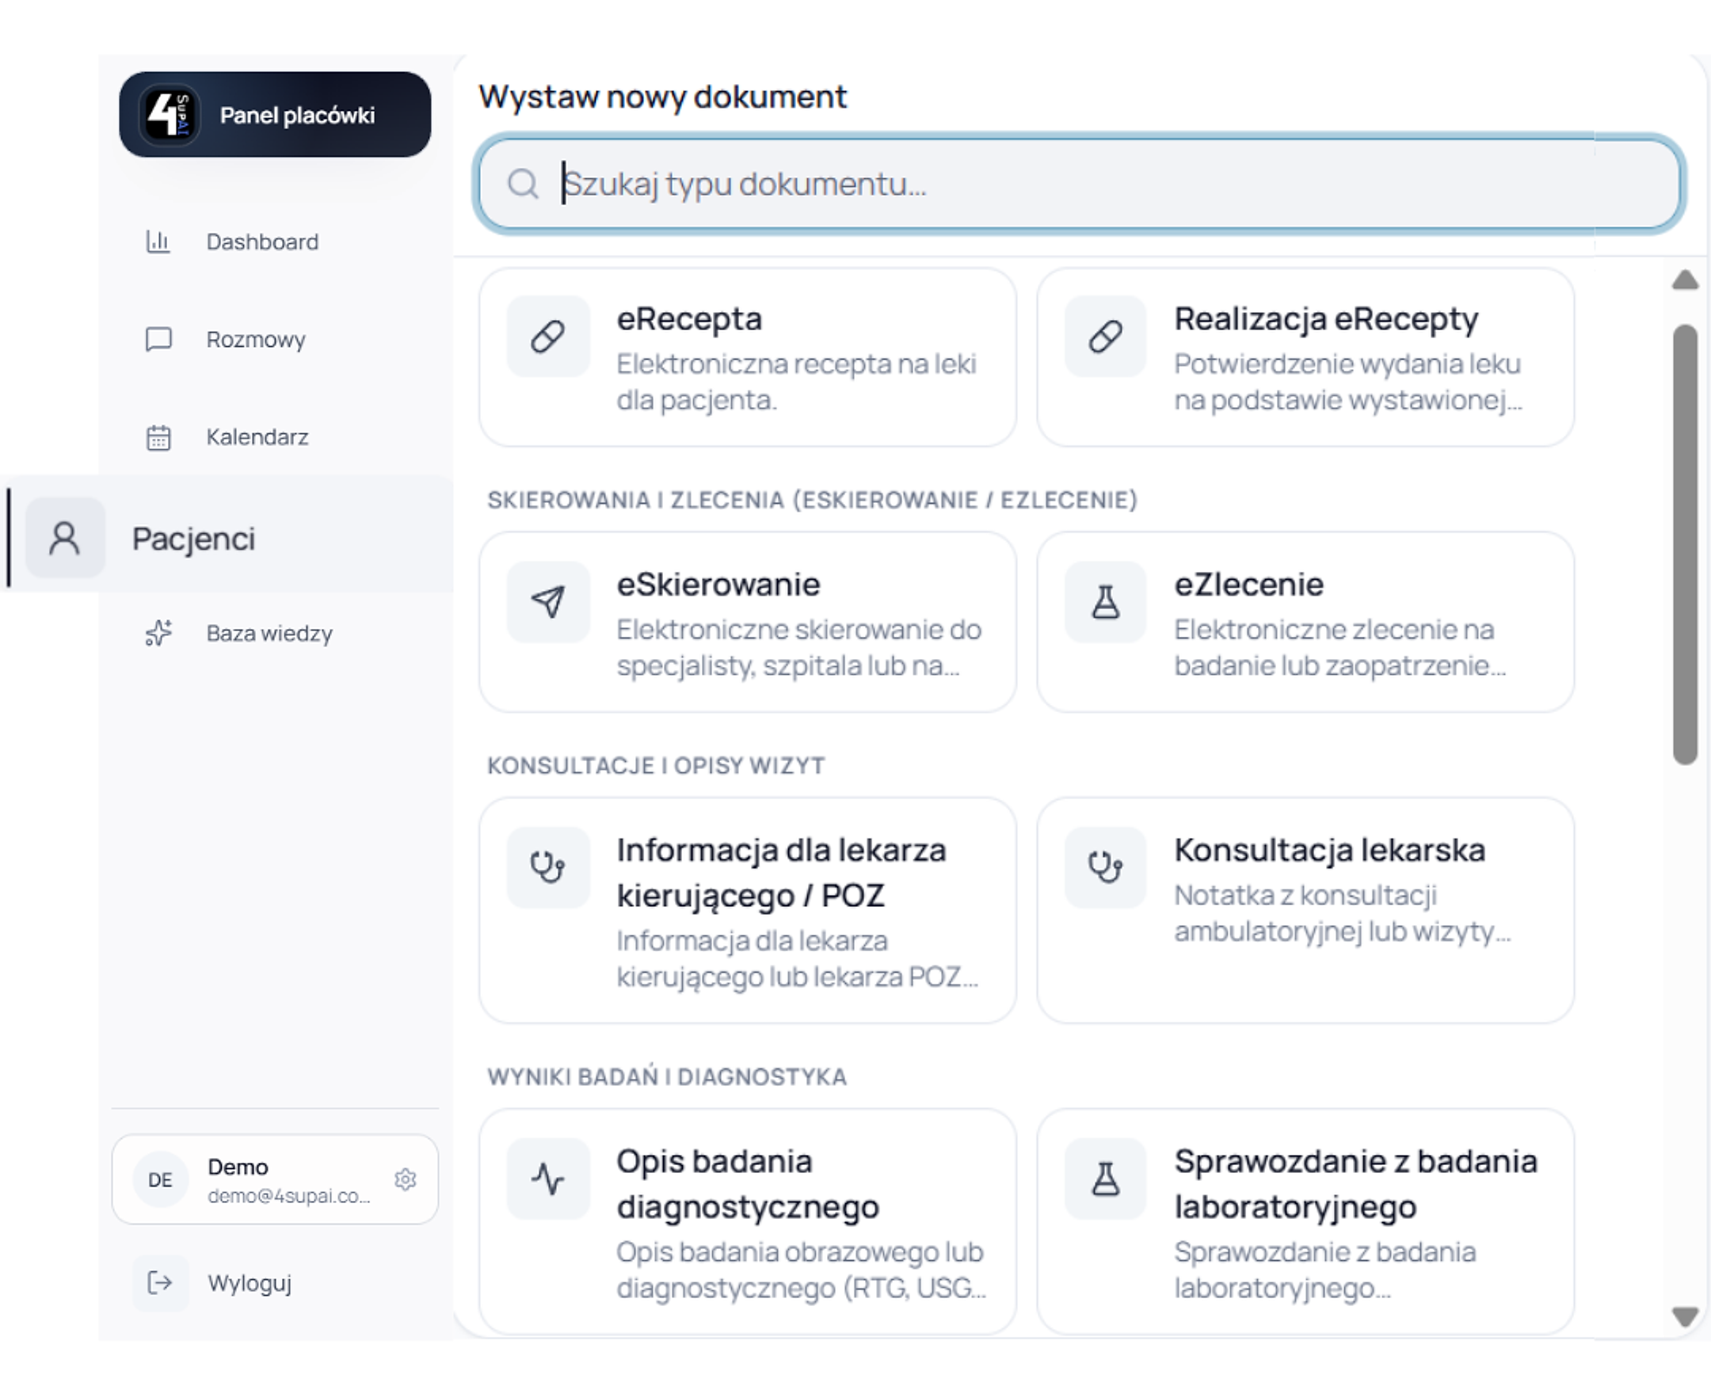The width and height of the screenshot is (1711, 1394).
Task: Click the 4SupAI logo icon
Action: pos(169,115)
